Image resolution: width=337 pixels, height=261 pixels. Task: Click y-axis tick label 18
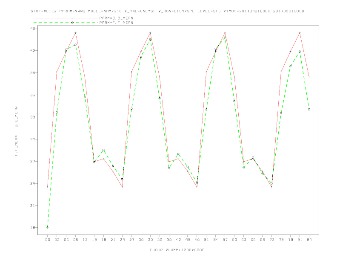(33, 228)
